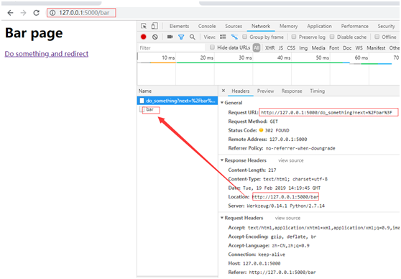
Task: Open the Security panel tab
Action: [386, 26]
